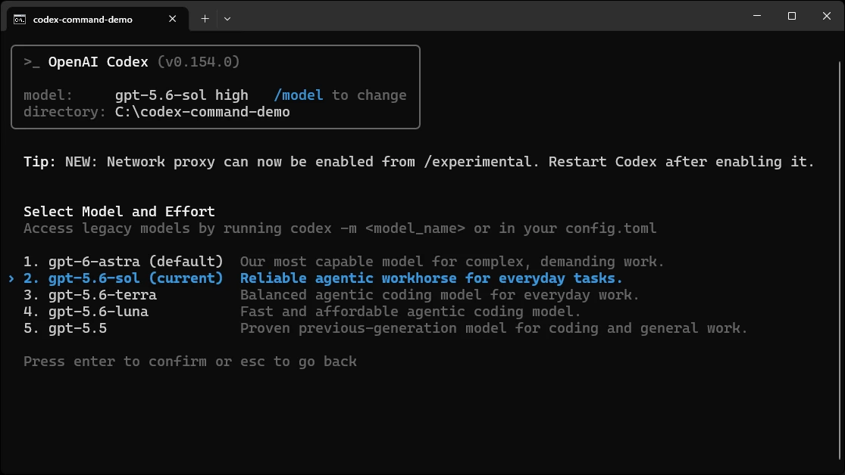Click description 'Proven previous-generation model' line
Image resolution: width=845 pixels, height=475 pixels.
494,328
